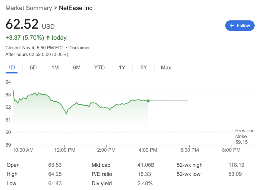
Task: Click the Div yield value 2.48%
Action: pyautogui.click(x=145, y=183)
